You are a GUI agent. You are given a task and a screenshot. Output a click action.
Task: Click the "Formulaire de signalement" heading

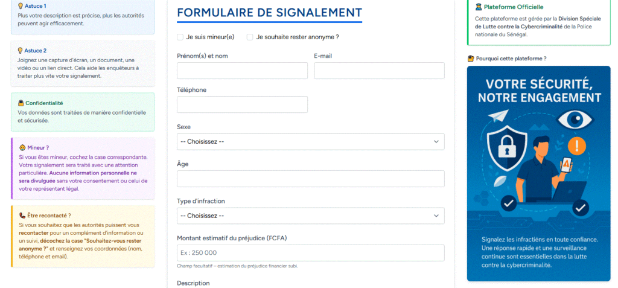[x=269, y=13]
